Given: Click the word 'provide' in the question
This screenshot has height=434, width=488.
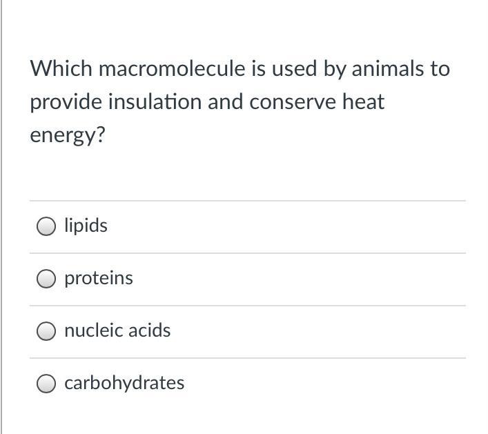Looking at the screenshot, I should pos(66,102).
